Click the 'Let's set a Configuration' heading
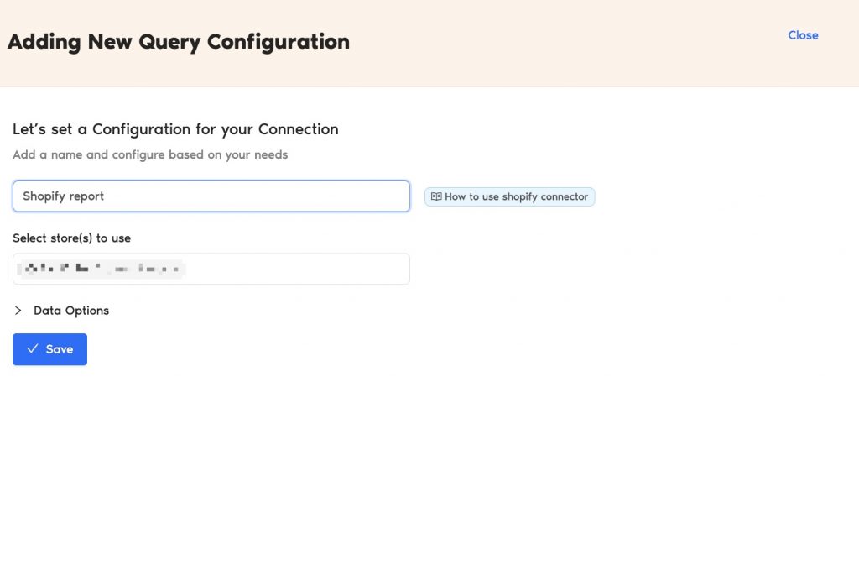The width and height of the screenshot is (859, 565). tap(175, 129)
